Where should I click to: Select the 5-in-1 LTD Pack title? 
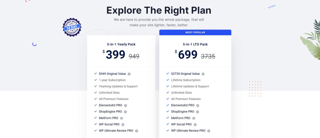[x=195, y=44]
